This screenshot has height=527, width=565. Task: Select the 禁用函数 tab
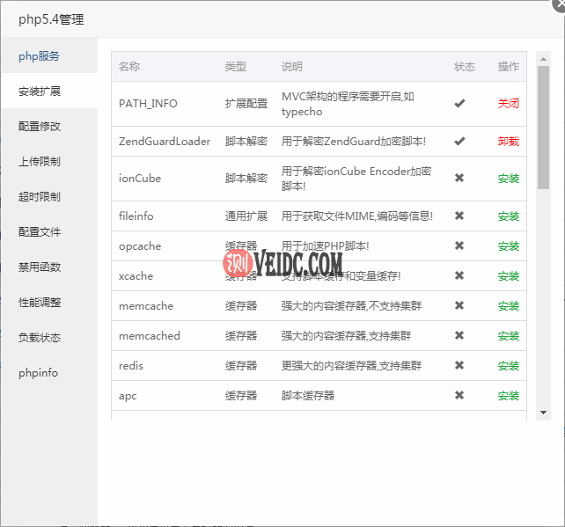coord(40,267)
